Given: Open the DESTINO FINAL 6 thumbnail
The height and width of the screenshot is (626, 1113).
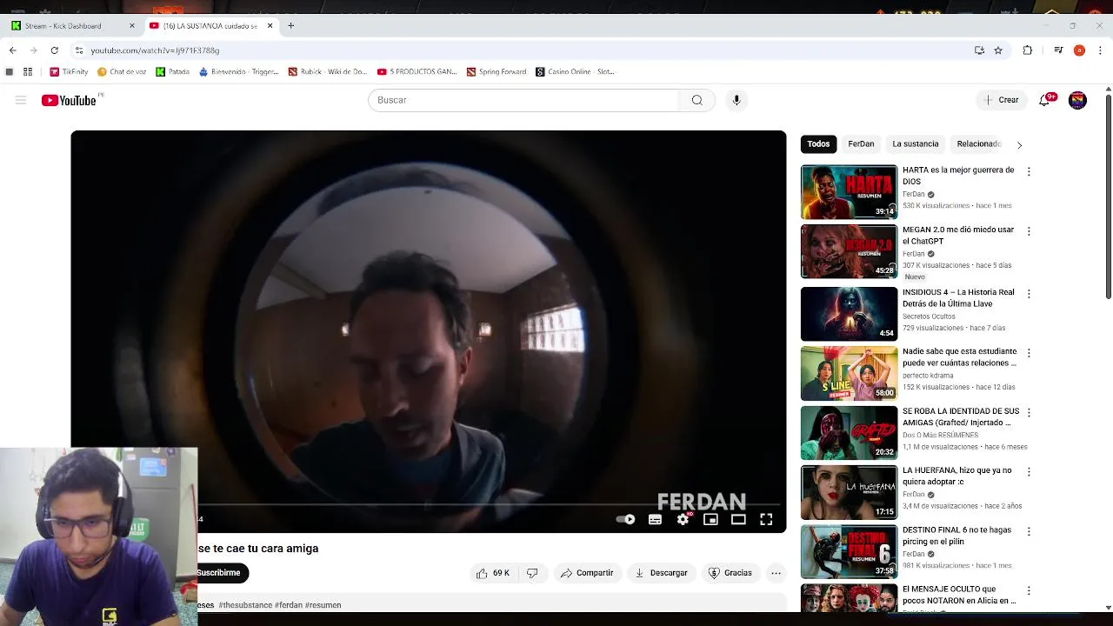Looking at the screenshot, I should pyautogui.click(x=849, y=551).
